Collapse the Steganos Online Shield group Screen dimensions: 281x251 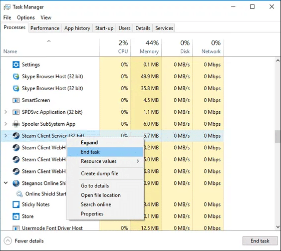coord(6,183)
